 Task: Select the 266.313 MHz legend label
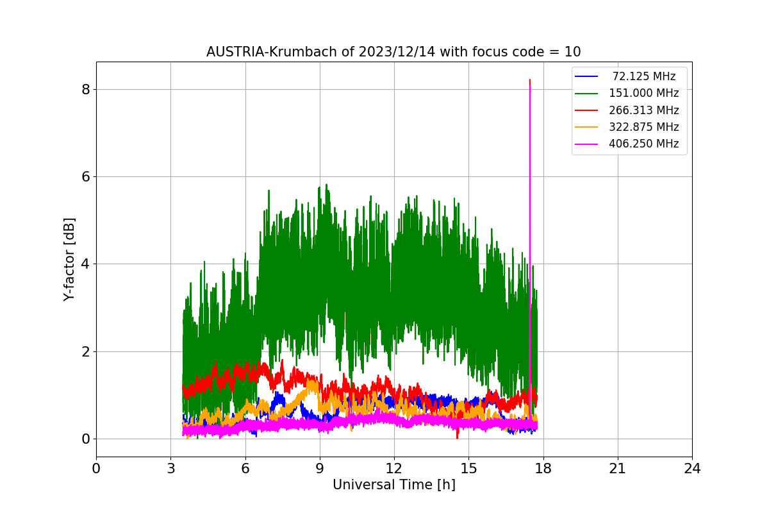[644, 110]
